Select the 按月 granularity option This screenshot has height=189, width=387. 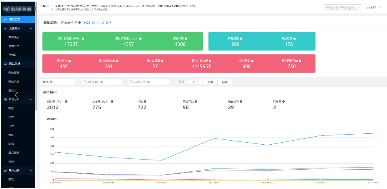(225, 82)
